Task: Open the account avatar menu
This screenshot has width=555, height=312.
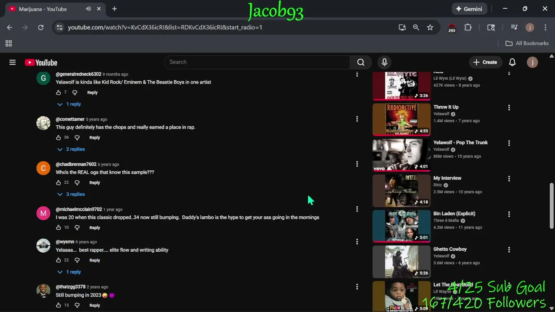Action: [532, 62]
